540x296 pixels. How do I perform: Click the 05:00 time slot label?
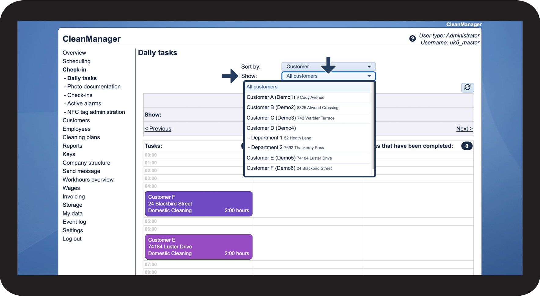click(151, 221)
